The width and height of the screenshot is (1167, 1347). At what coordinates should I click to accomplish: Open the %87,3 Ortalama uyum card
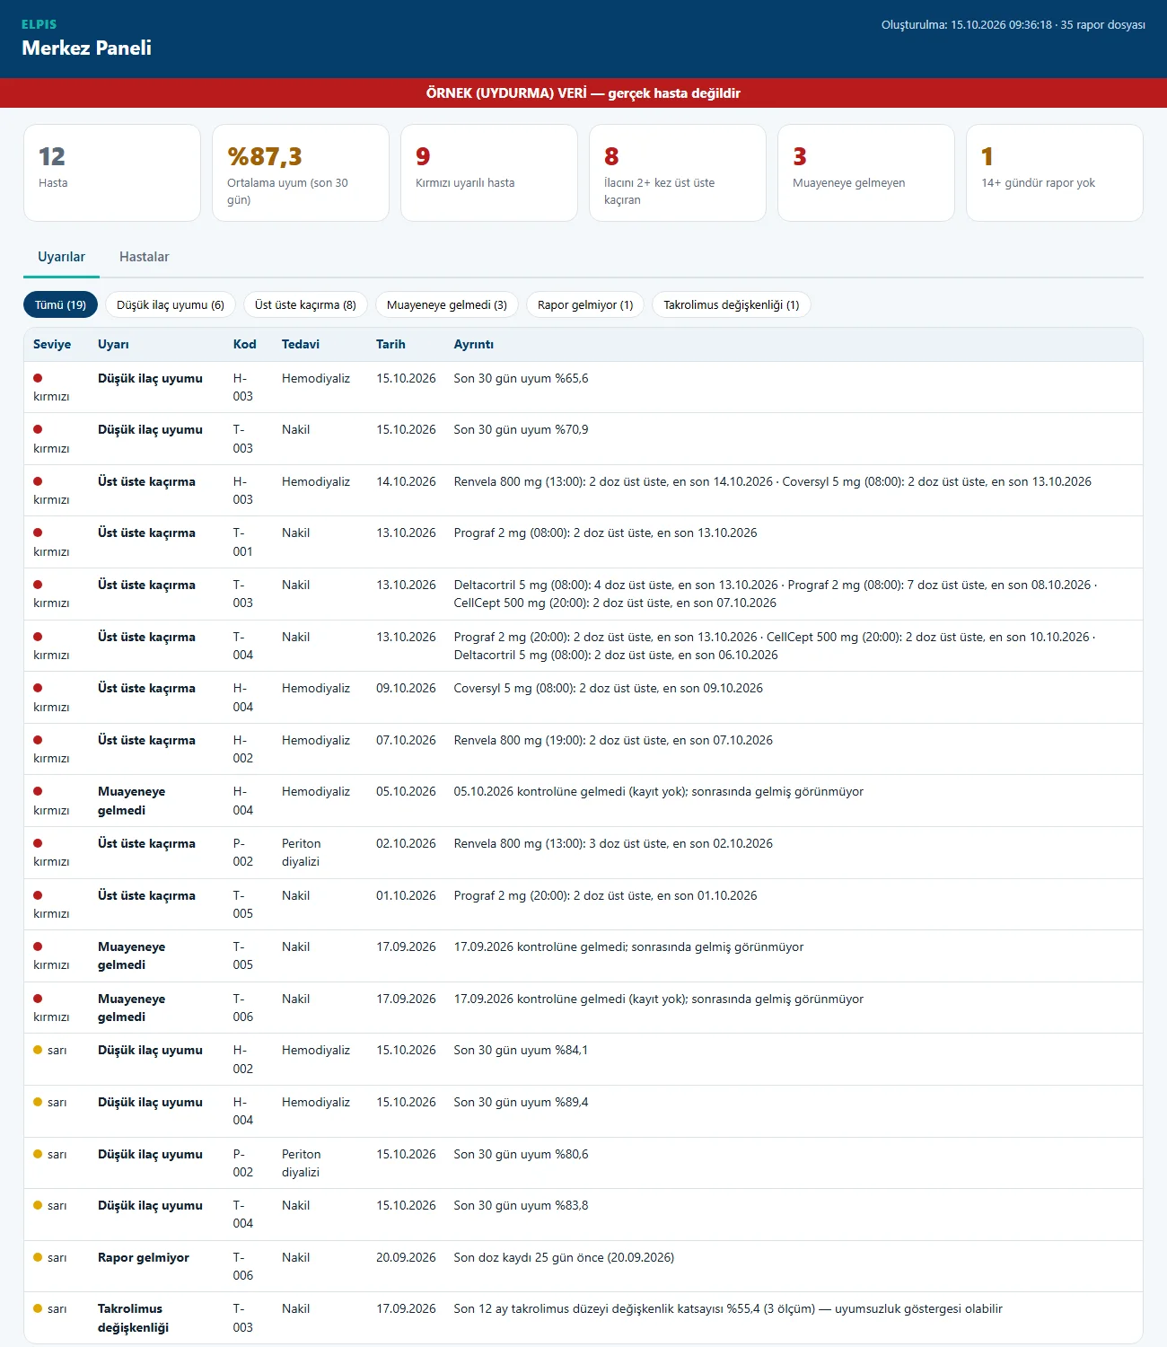pyautogui.click(x=301, y=172)
